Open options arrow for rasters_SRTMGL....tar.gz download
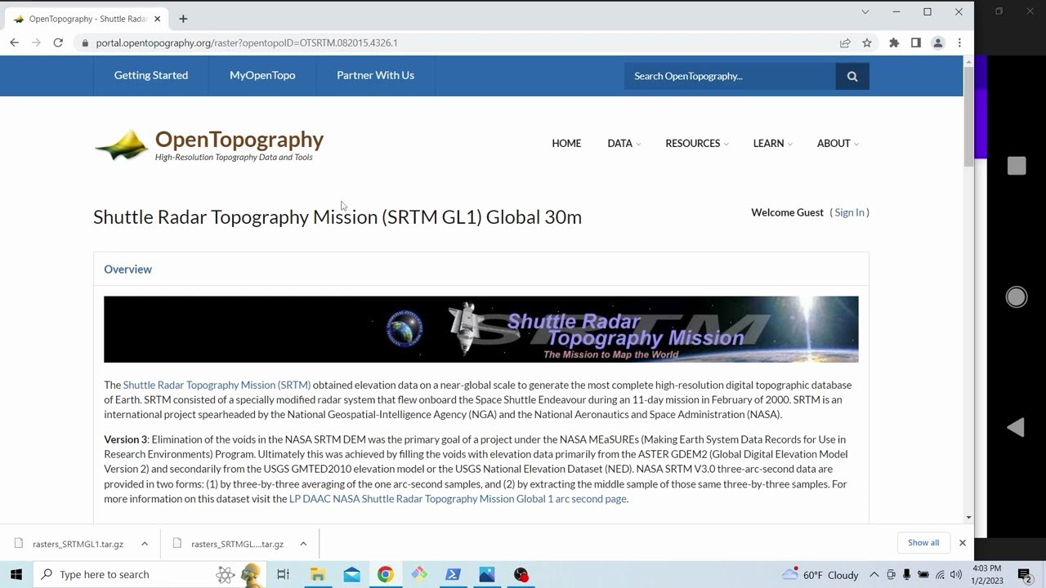The image size is (1046, 588). (x=303, y=544)
